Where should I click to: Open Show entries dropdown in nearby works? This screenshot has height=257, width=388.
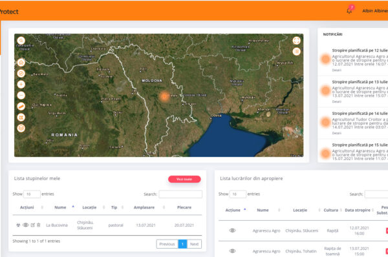[x=237, y=194]
